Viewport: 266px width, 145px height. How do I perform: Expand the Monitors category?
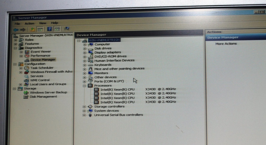84,73
